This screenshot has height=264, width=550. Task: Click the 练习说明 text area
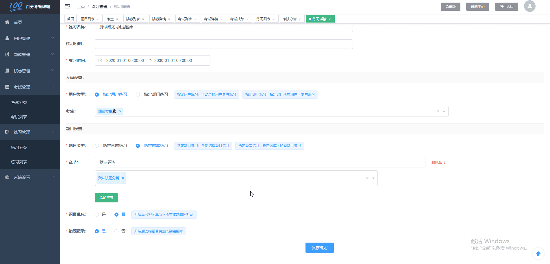[223, 44]
